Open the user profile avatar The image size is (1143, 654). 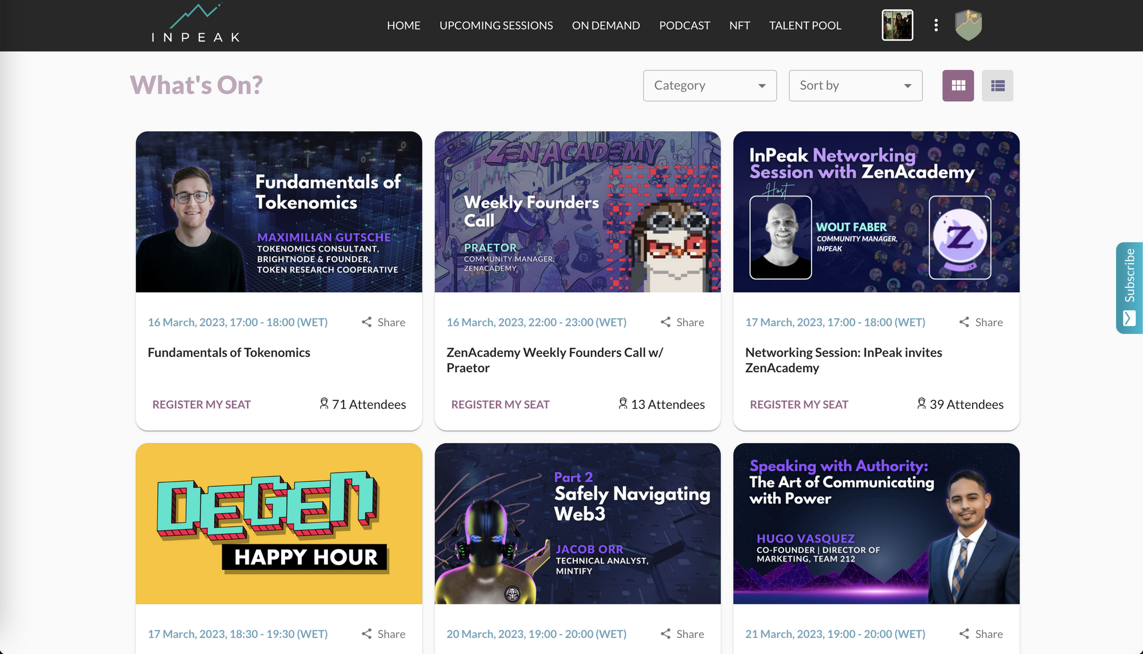(x=897, y=25)
